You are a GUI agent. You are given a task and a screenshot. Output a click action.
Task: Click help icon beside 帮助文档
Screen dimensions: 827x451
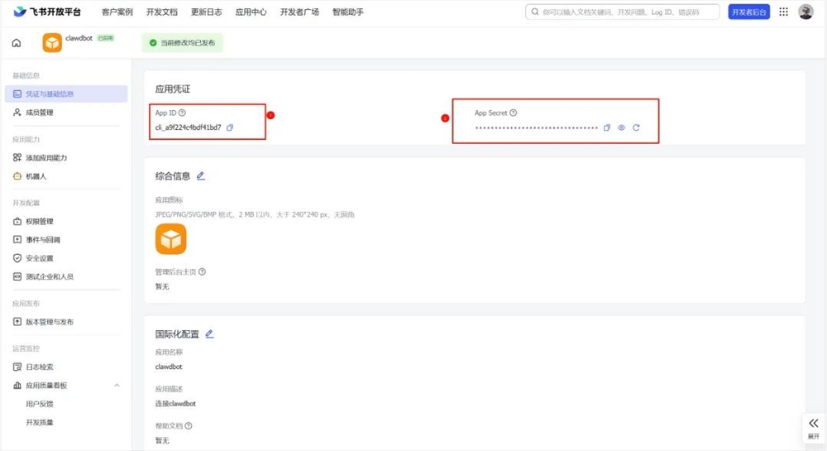coord(189,425)
